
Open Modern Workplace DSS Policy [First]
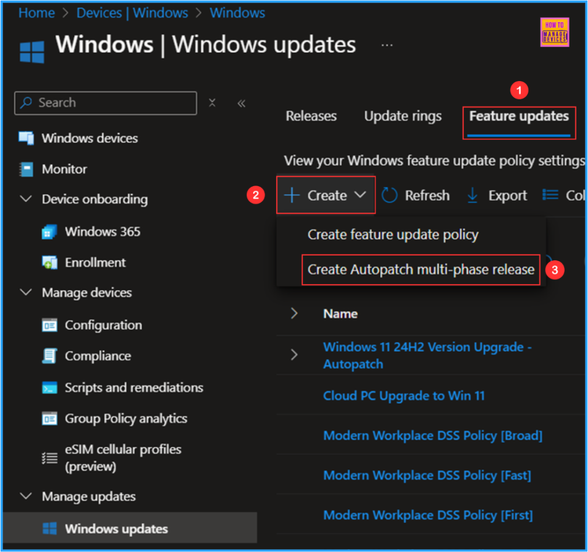coord(428,515)
